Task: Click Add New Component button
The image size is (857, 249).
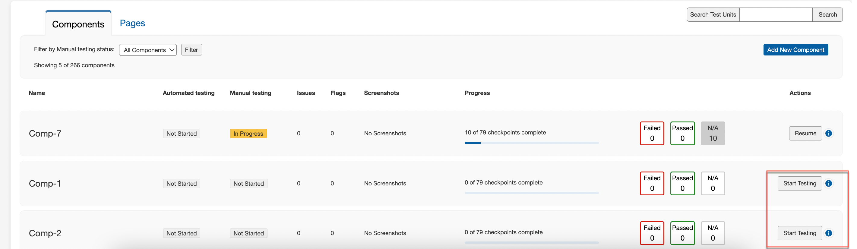Action: point(795,50)
